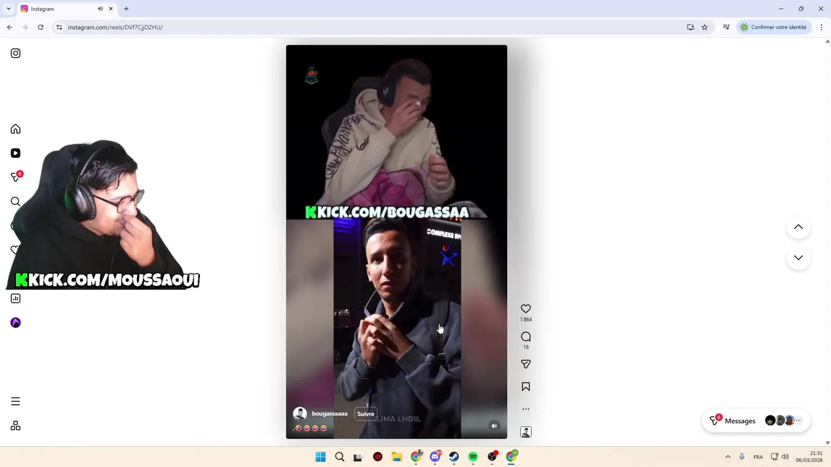Click Confirmer votre identité button
831x467 pixels.
(x=774, y=27)
